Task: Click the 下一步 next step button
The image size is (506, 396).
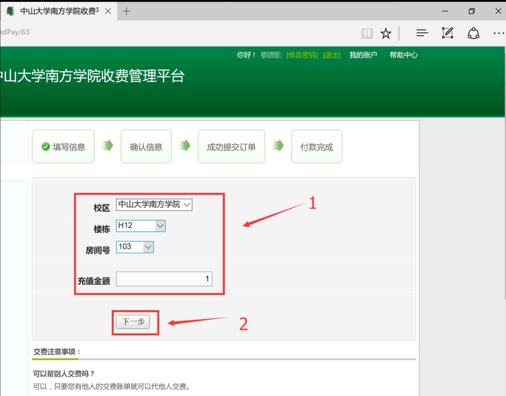Action: pos(133,322)
